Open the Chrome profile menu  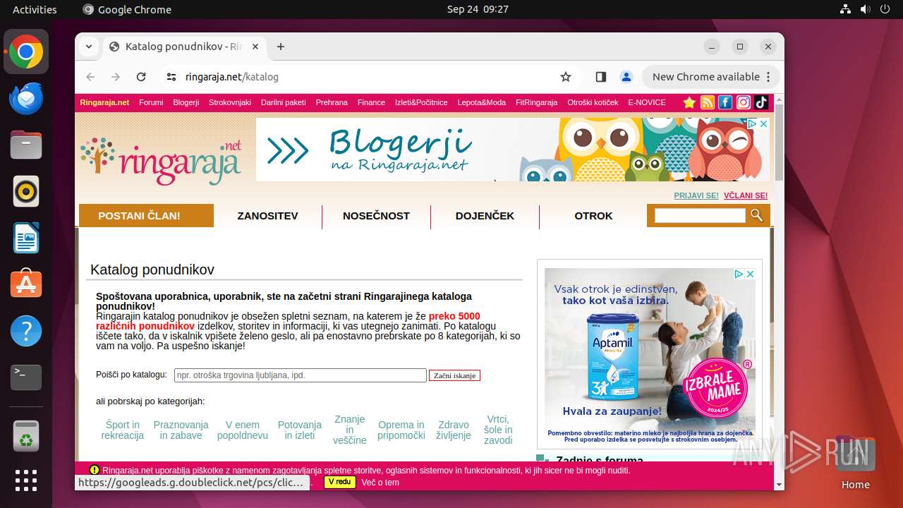626,77
